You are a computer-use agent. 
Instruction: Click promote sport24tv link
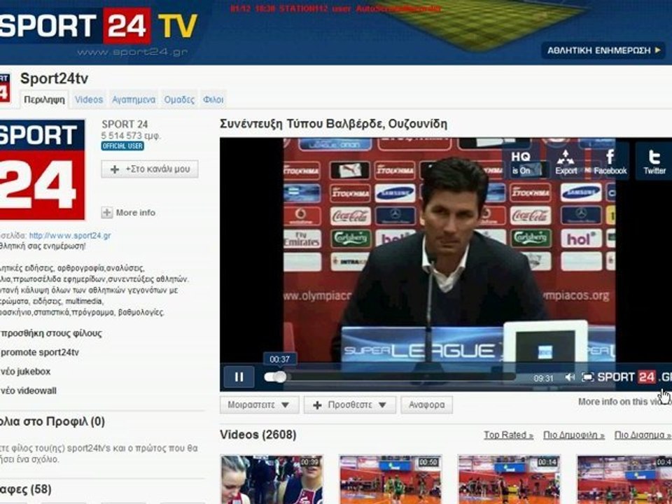tap(39, 353)
